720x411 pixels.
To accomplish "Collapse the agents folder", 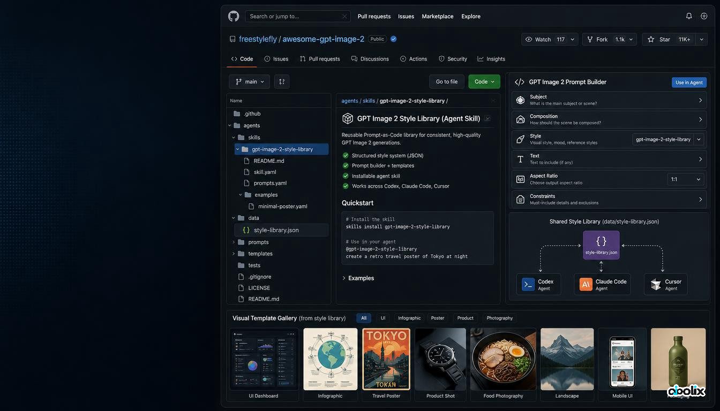I will pyautogui.click(x=230, y=126).
